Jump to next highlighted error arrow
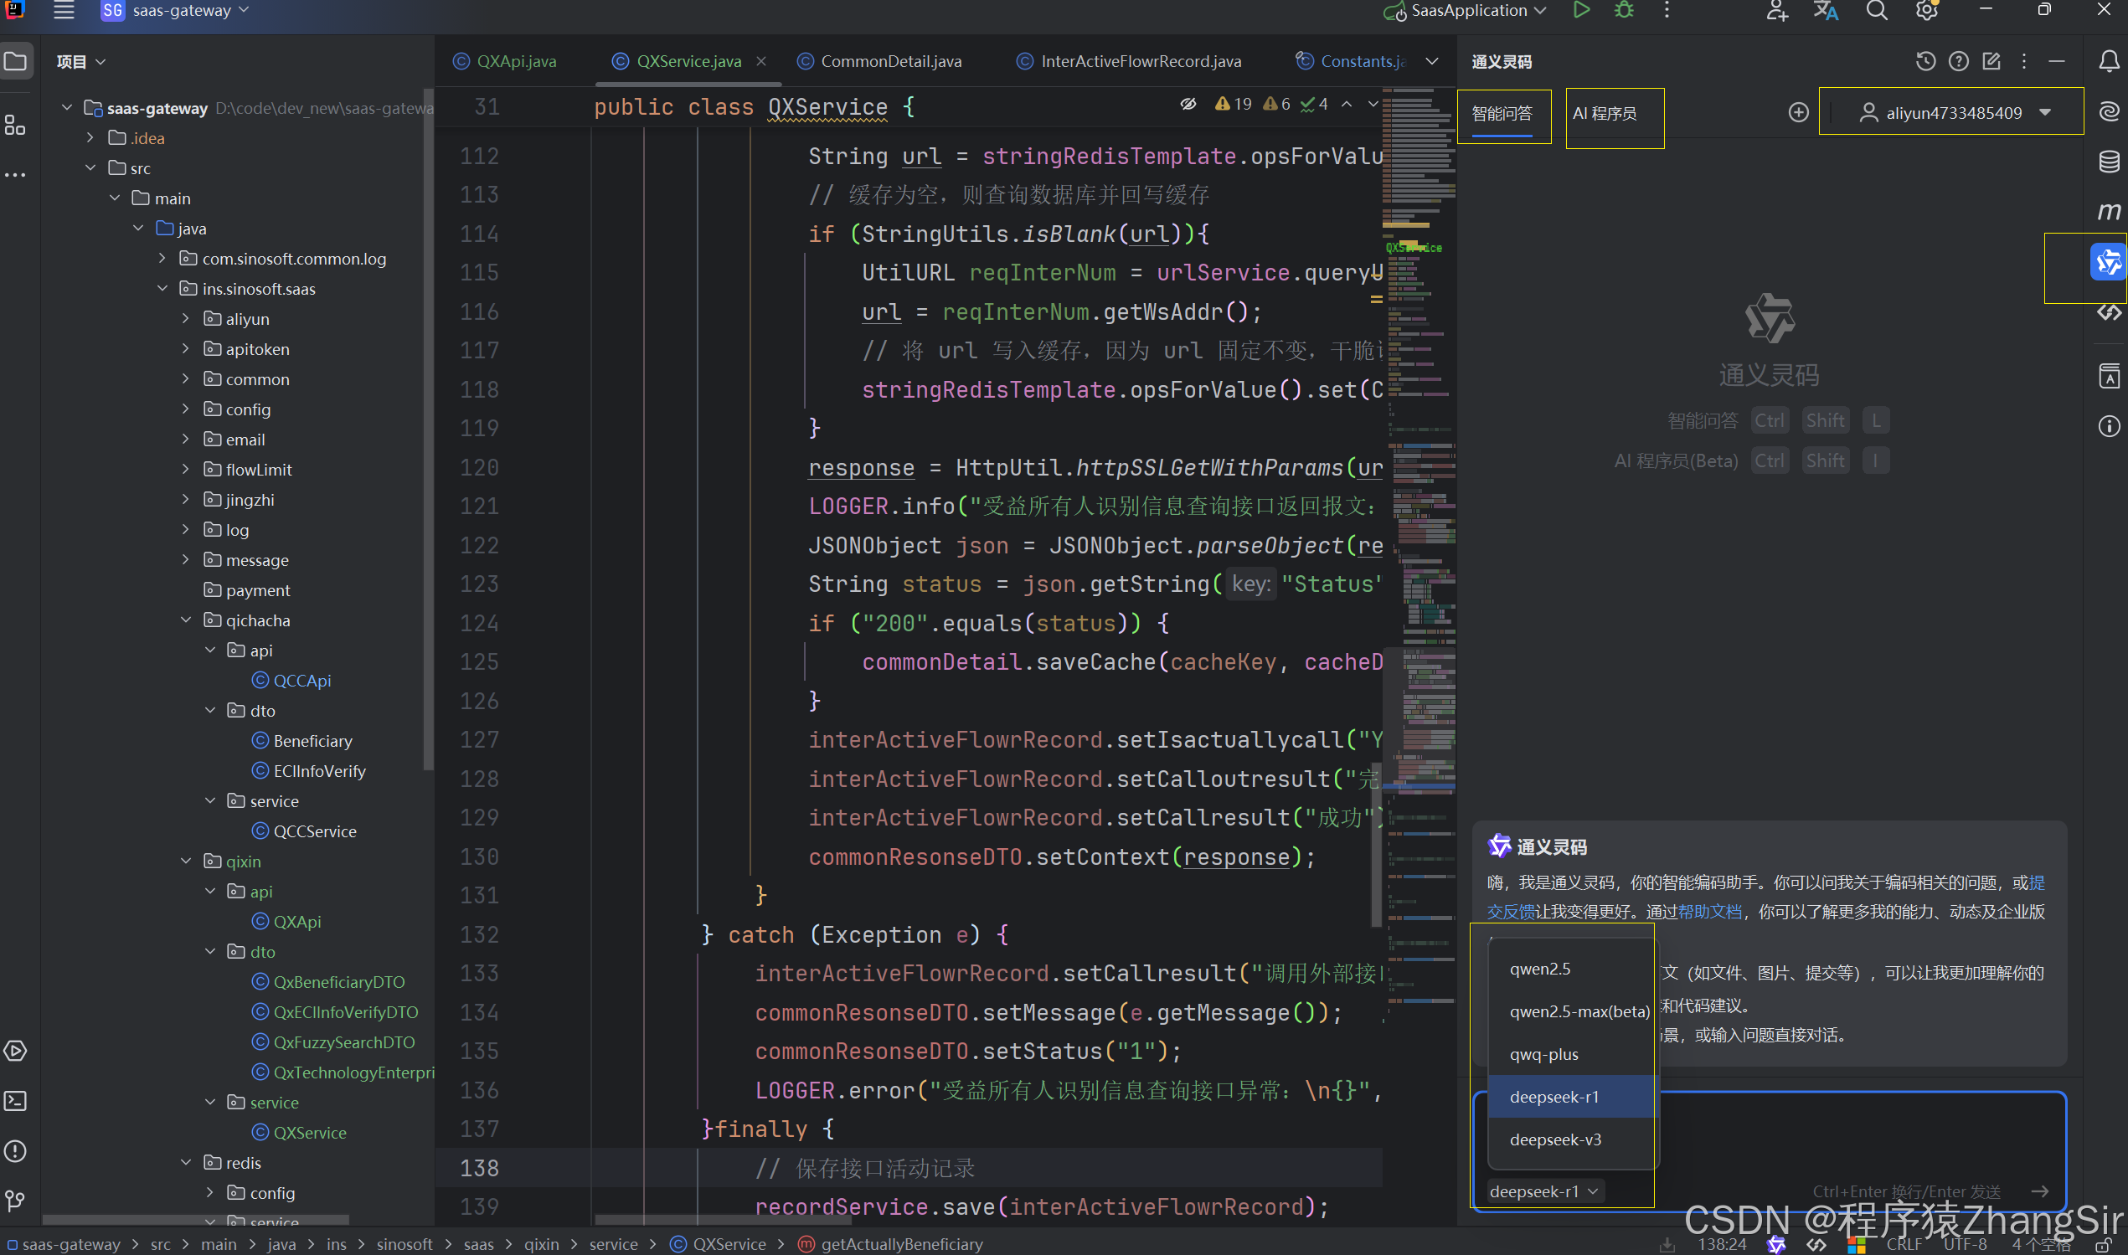 [1373, 104]
